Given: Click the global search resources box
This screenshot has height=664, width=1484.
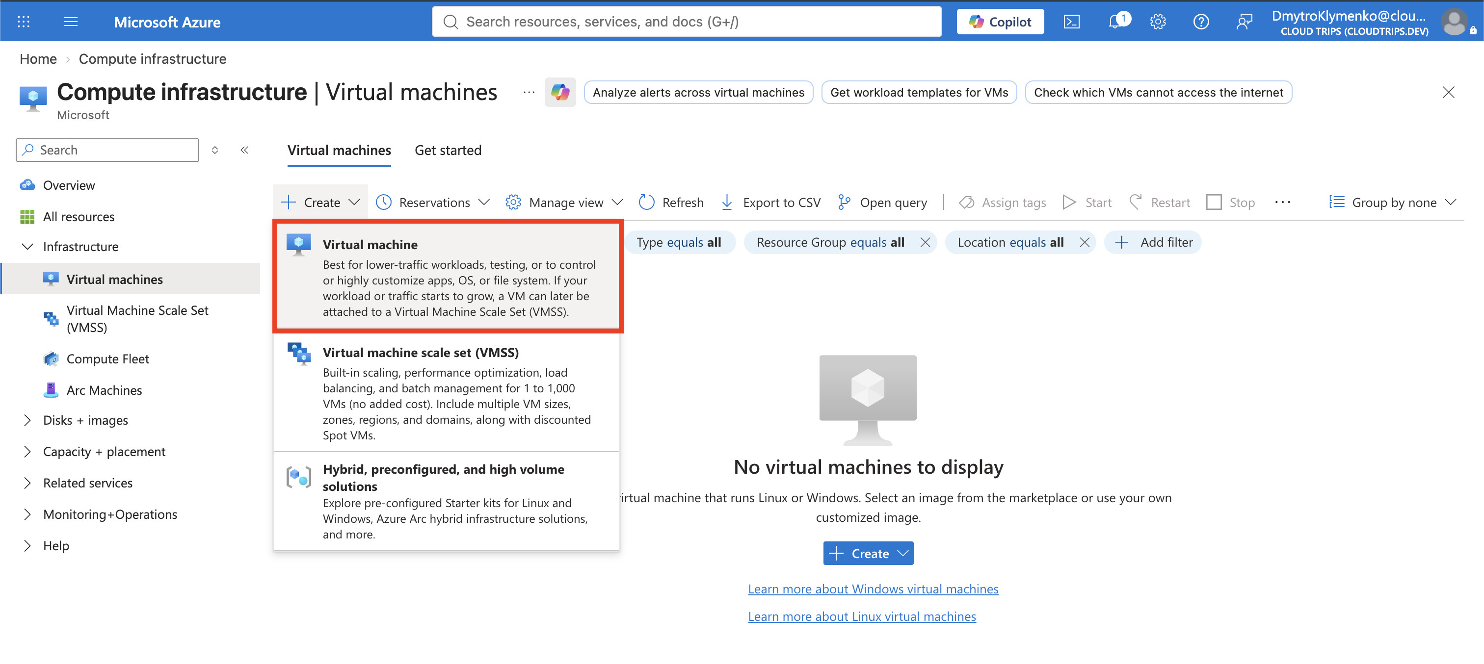Looking at the screenshot, I should point(687,22).
